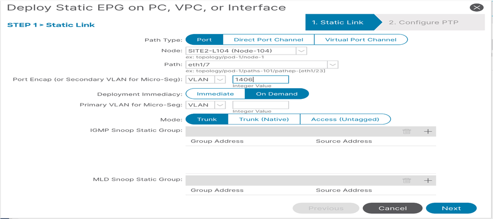
Task: Open the Node dropdown list
Action: [301, 51]
